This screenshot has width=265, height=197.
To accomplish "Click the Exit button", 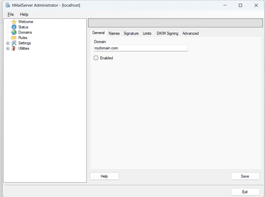I will point(245,192).
